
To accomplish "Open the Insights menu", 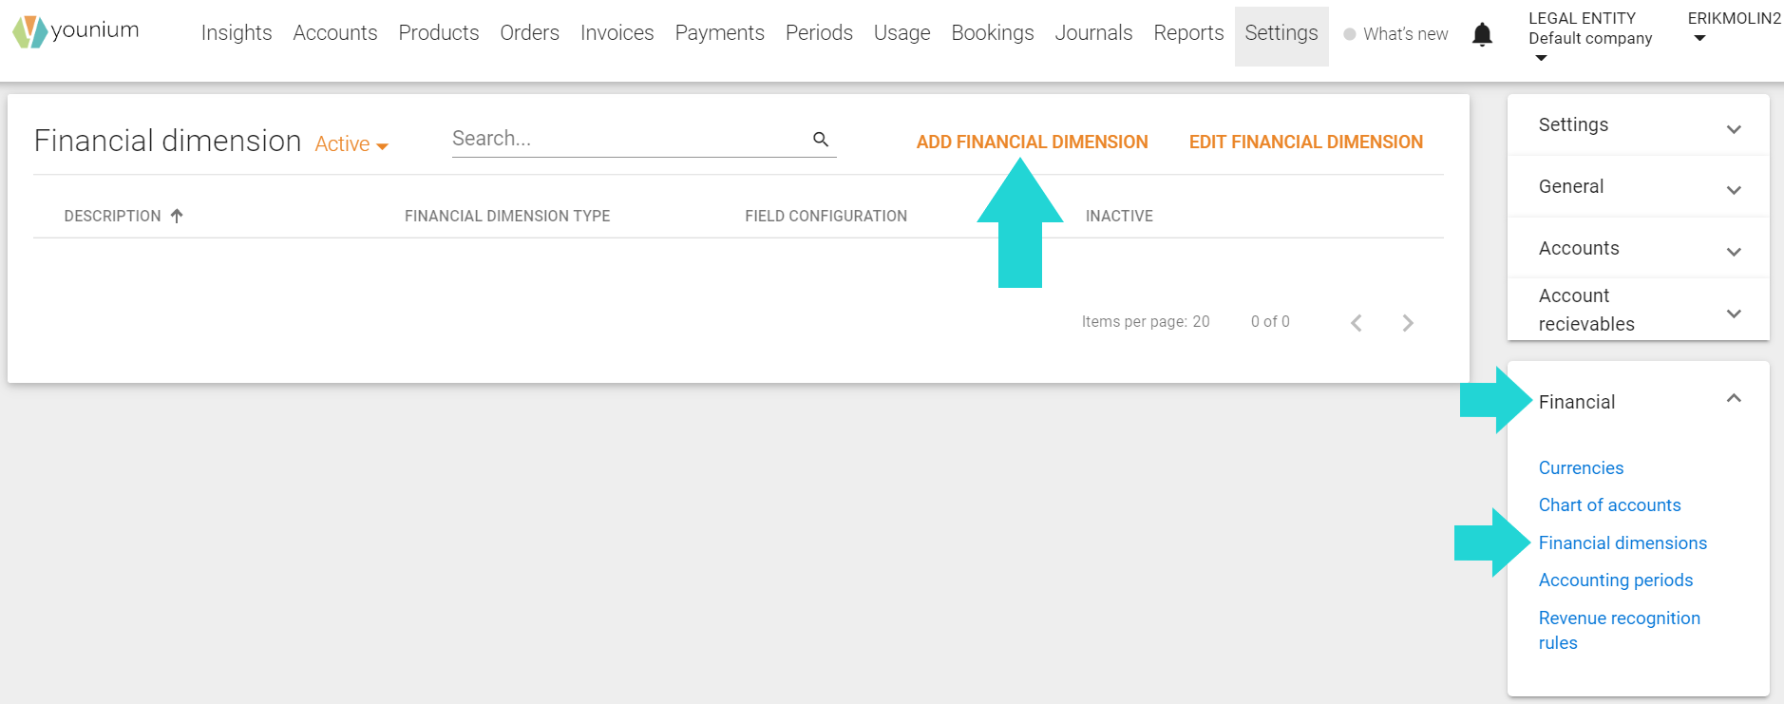I will 237,33.
